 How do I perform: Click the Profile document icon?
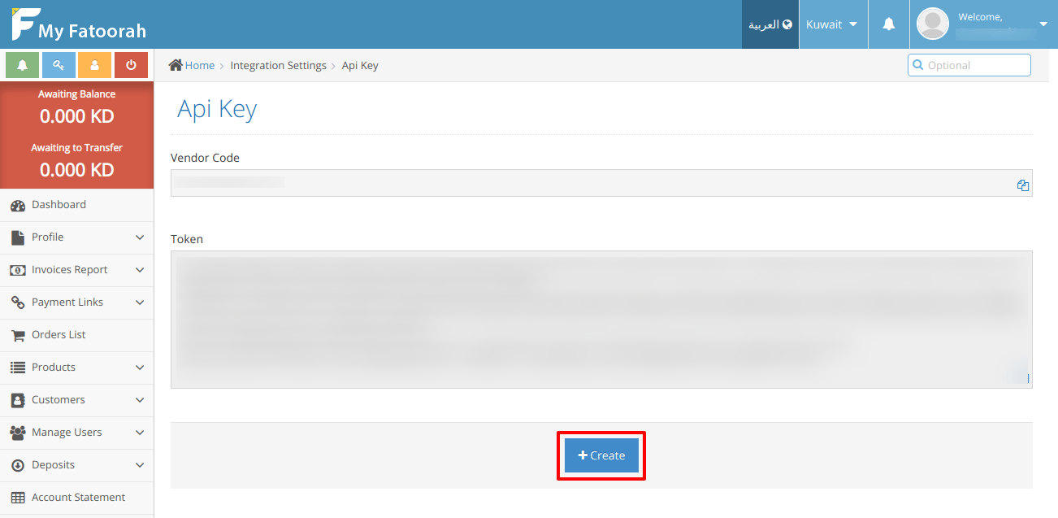point(17,237)
